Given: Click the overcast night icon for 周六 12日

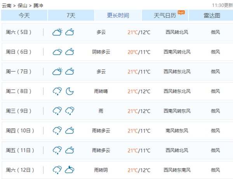Looking at the screenshot, I should 70,170.
